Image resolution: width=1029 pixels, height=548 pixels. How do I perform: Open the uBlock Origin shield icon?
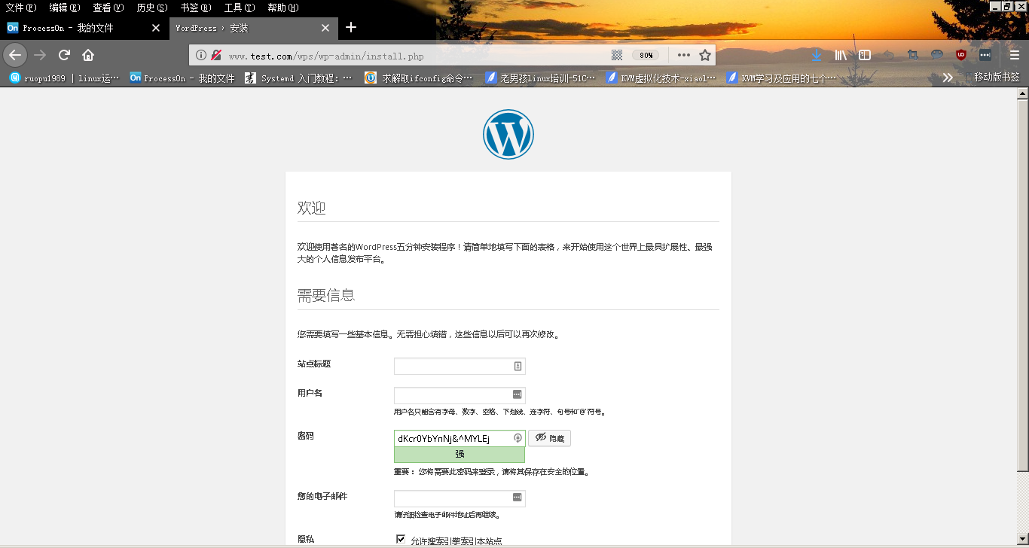tap(961, 55)
